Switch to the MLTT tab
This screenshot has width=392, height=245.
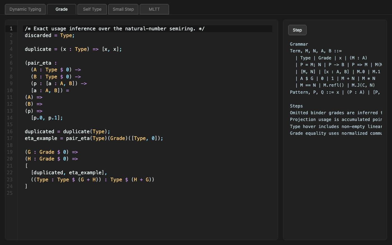(x=154, y=9)
